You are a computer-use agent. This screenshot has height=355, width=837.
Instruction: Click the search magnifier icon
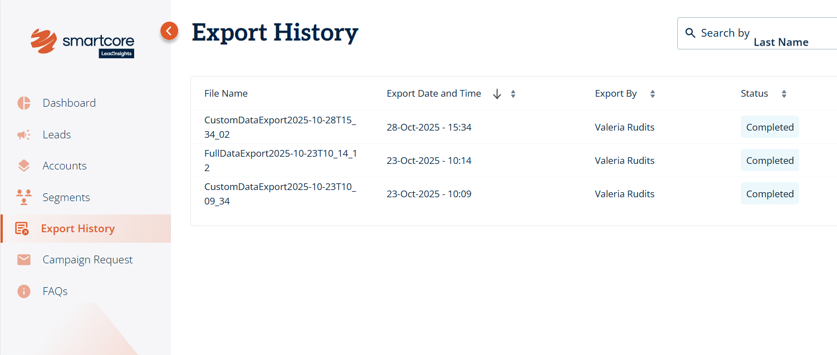[690, 33]
